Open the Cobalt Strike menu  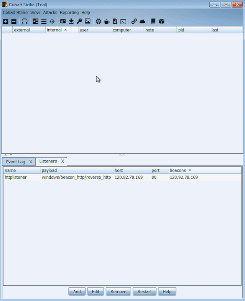15,13
